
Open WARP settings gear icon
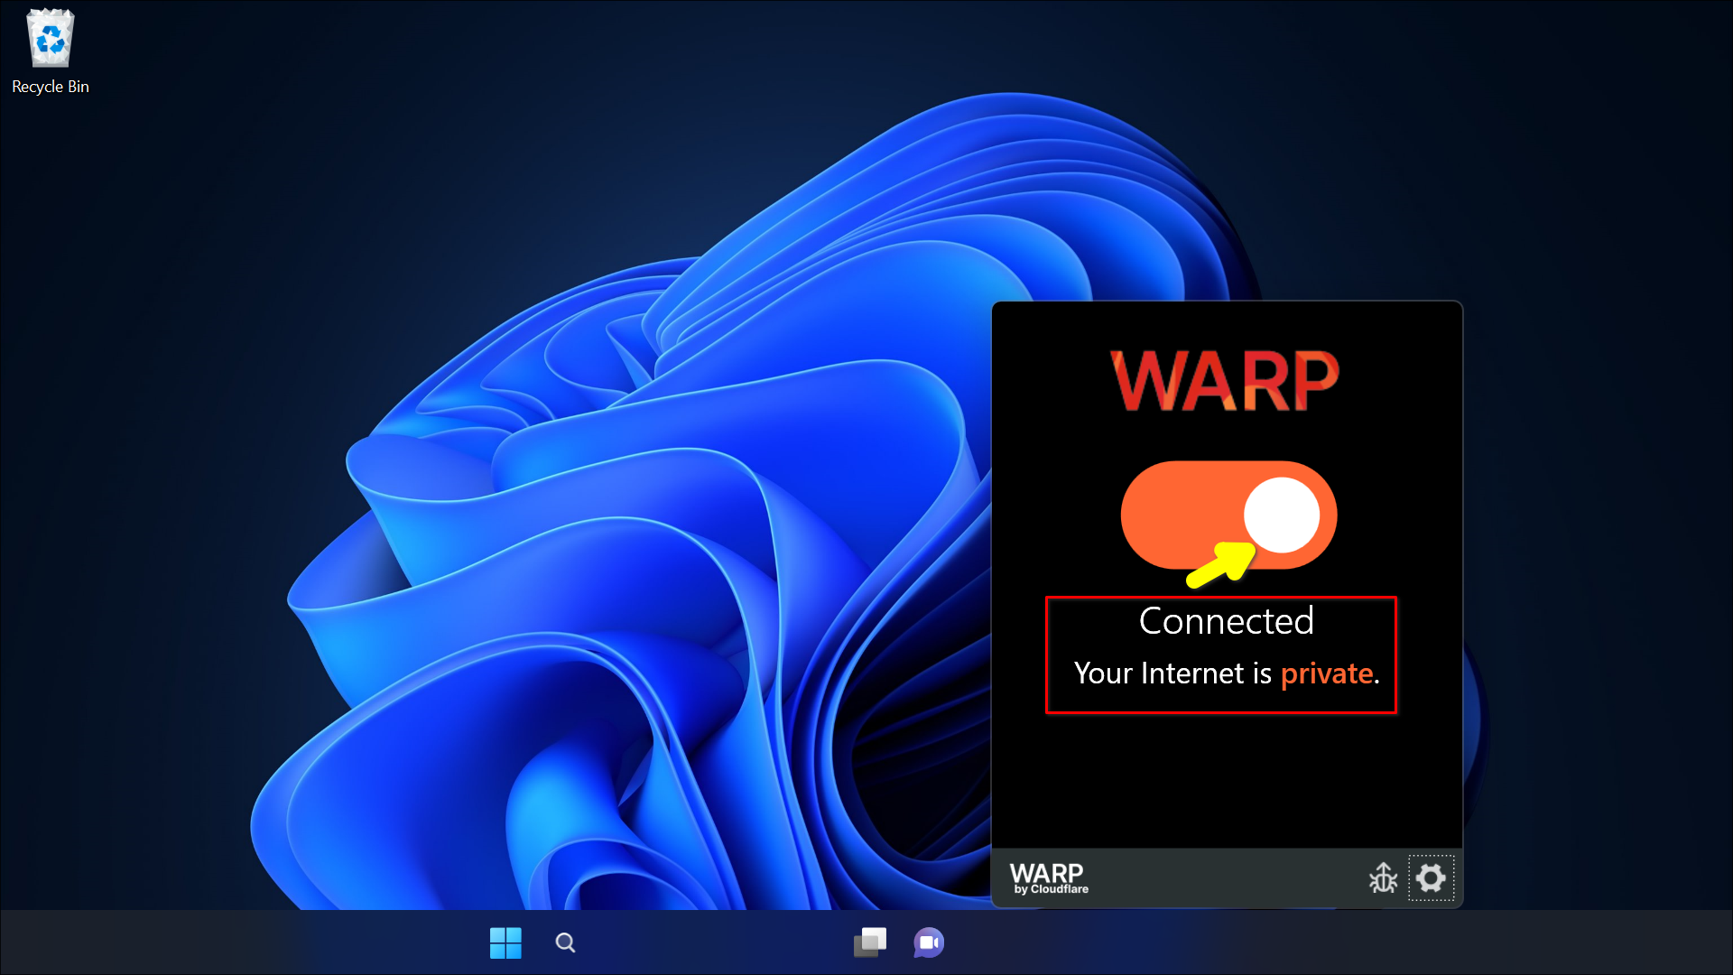click(1431, 877)
